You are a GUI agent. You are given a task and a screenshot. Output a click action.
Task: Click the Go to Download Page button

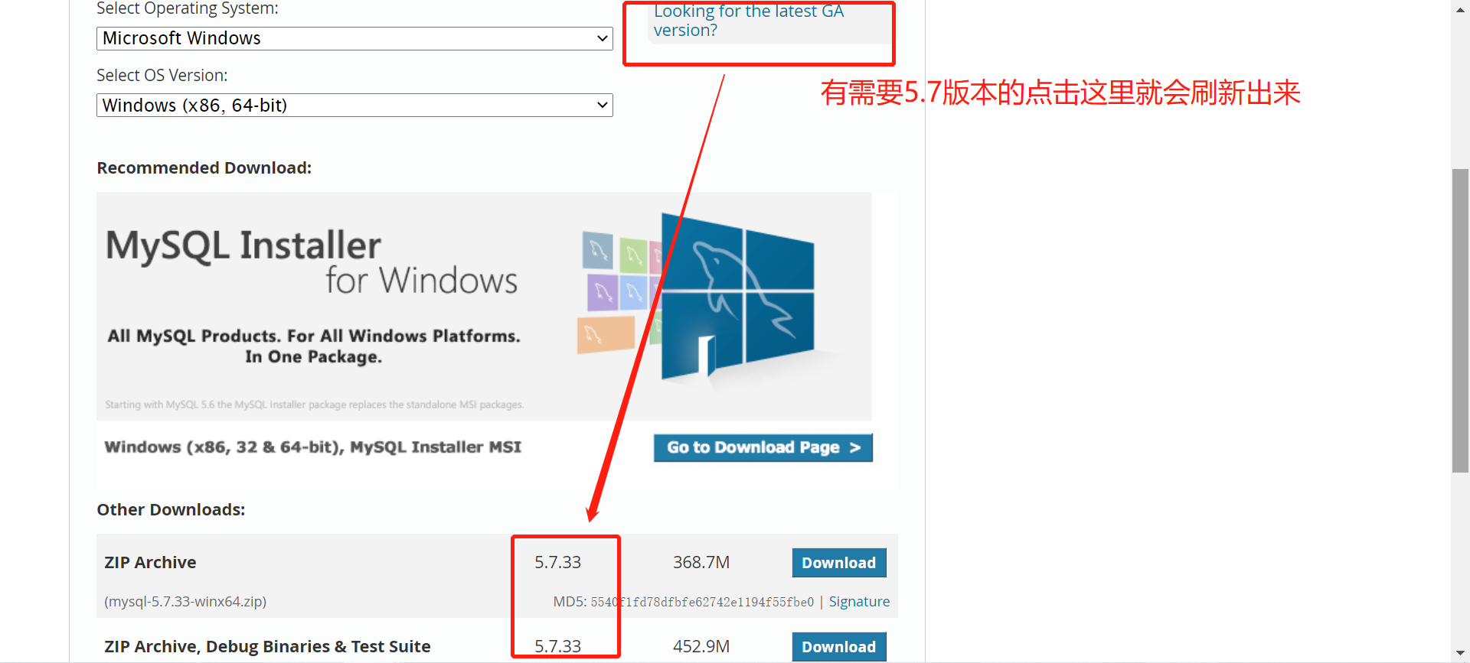763,447
